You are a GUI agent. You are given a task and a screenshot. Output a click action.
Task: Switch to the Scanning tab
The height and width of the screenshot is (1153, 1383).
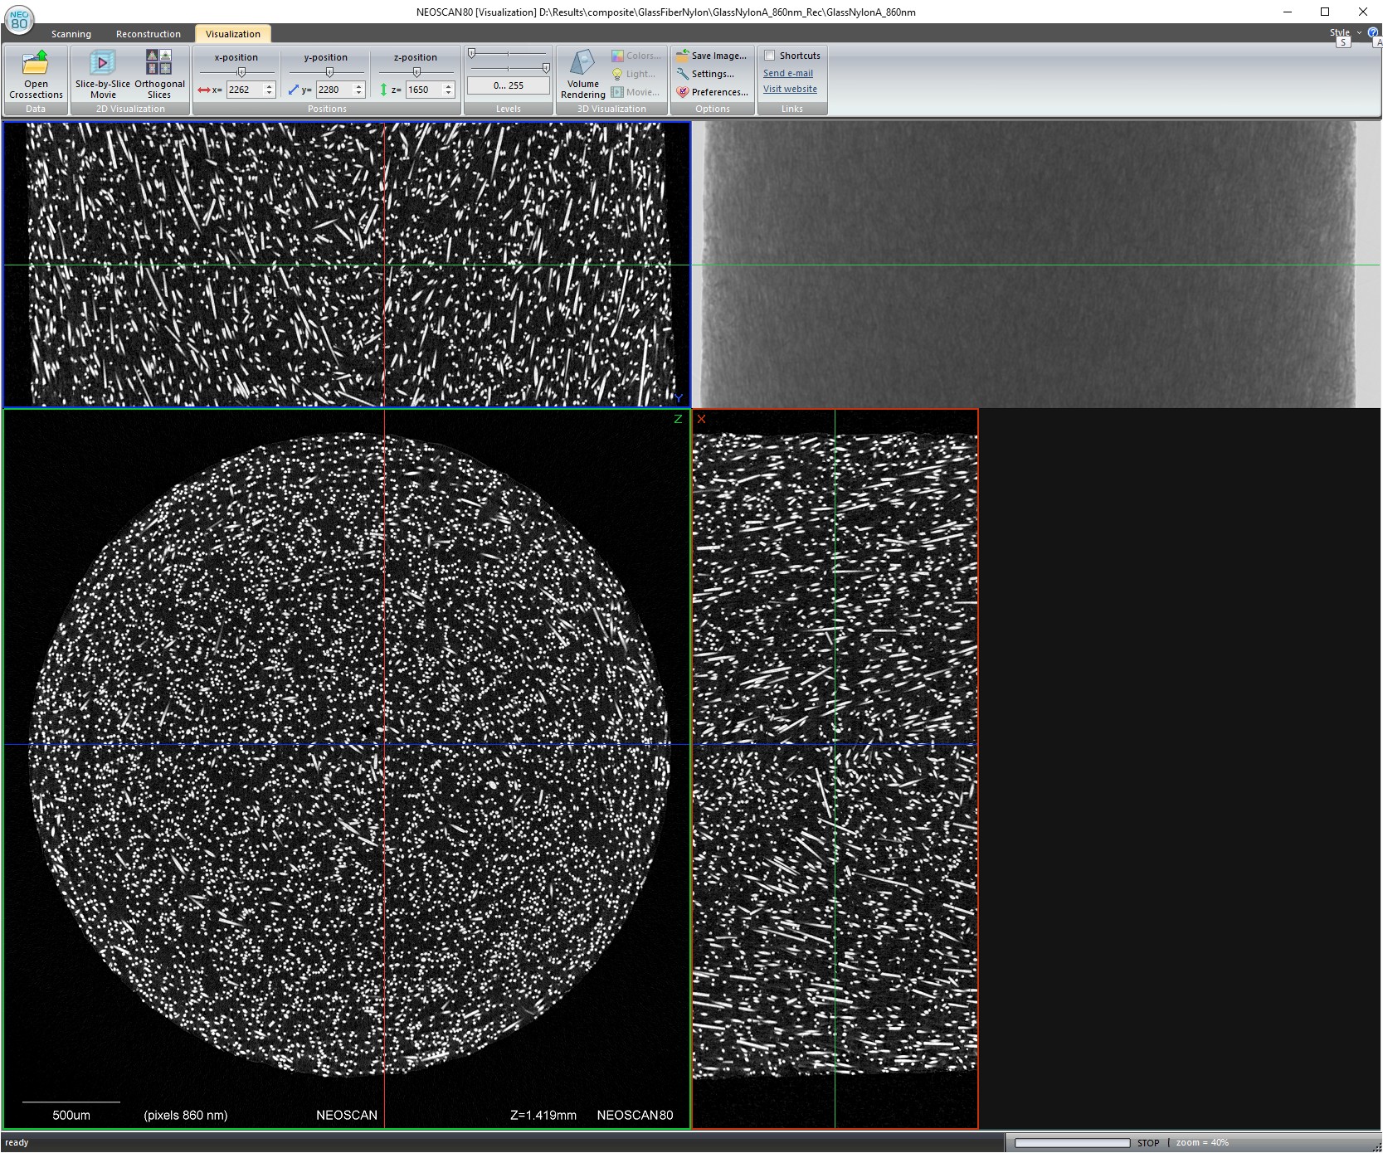71,34
